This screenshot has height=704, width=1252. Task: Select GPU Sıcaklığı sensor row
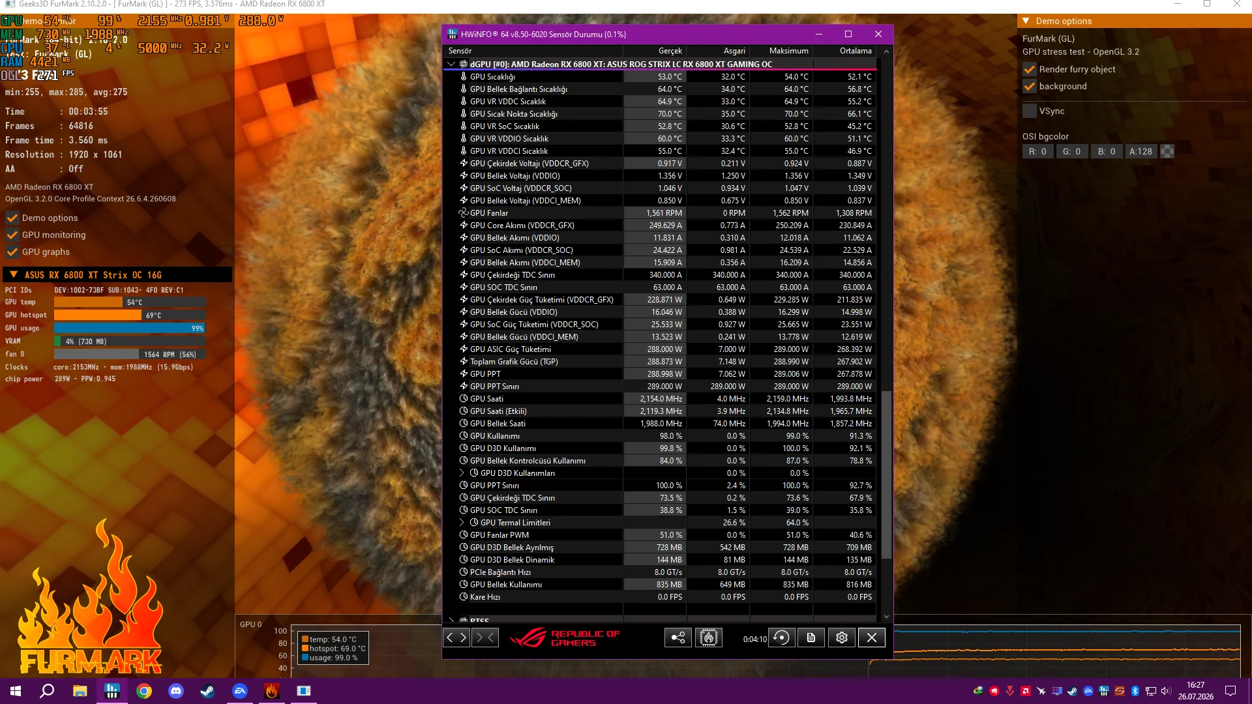661,77
